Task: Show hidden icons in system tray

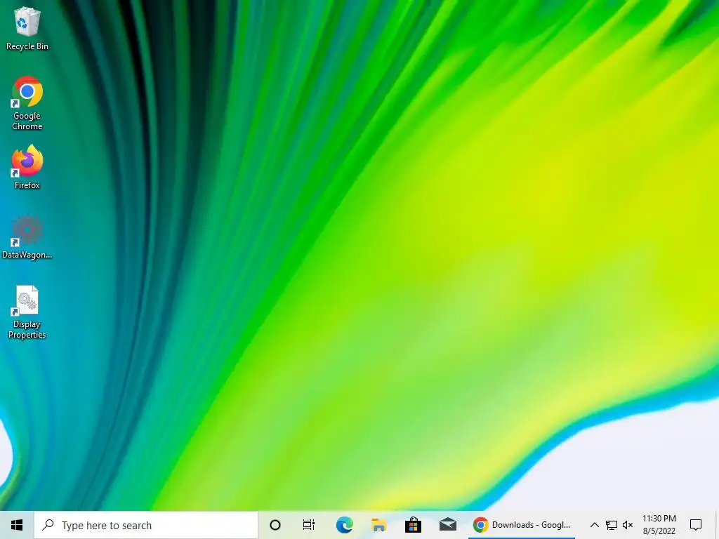Action: [x=594, y=525]
